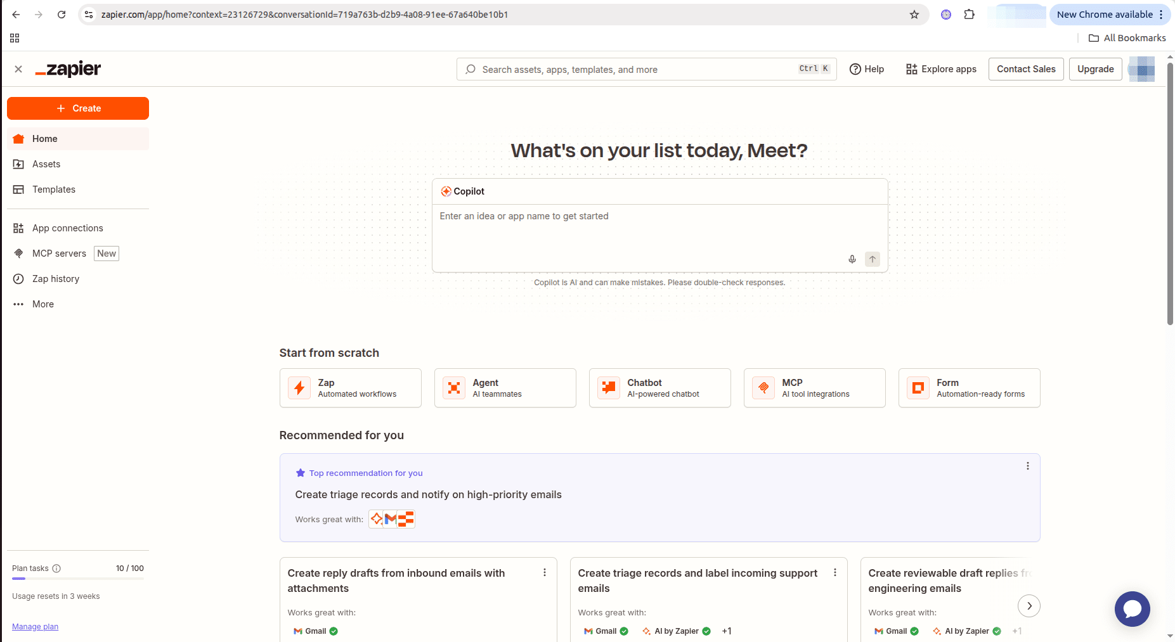Click the Copilot logo icon
The image size is (1175, 642).
pos(446,191)
